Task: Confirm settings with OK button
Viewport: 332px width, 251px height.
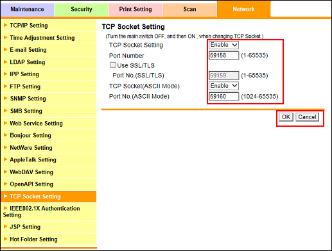Action: pos(286,117)
